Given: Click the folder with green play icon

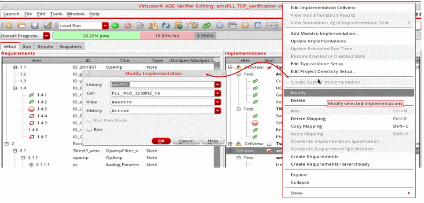Looking at the screenshot, I should pyautogui.click(x=179, y=26).
